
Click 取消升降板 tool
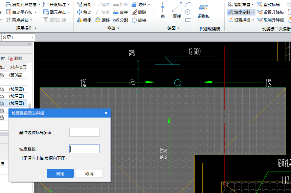tap(270, 20)
